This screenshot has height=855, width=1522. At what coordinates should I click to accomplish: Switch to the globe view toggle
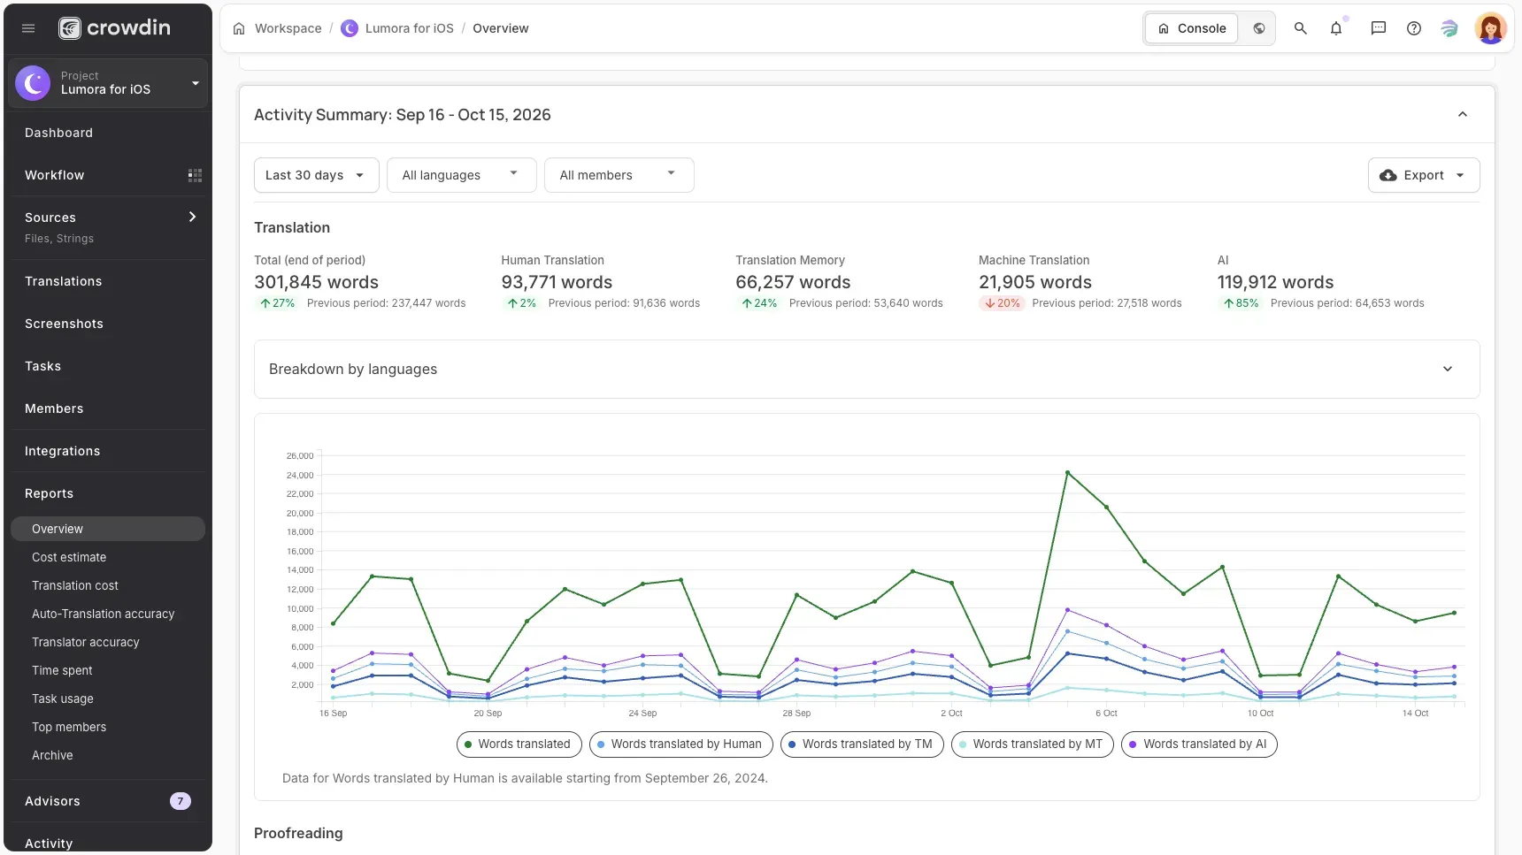1258,28
